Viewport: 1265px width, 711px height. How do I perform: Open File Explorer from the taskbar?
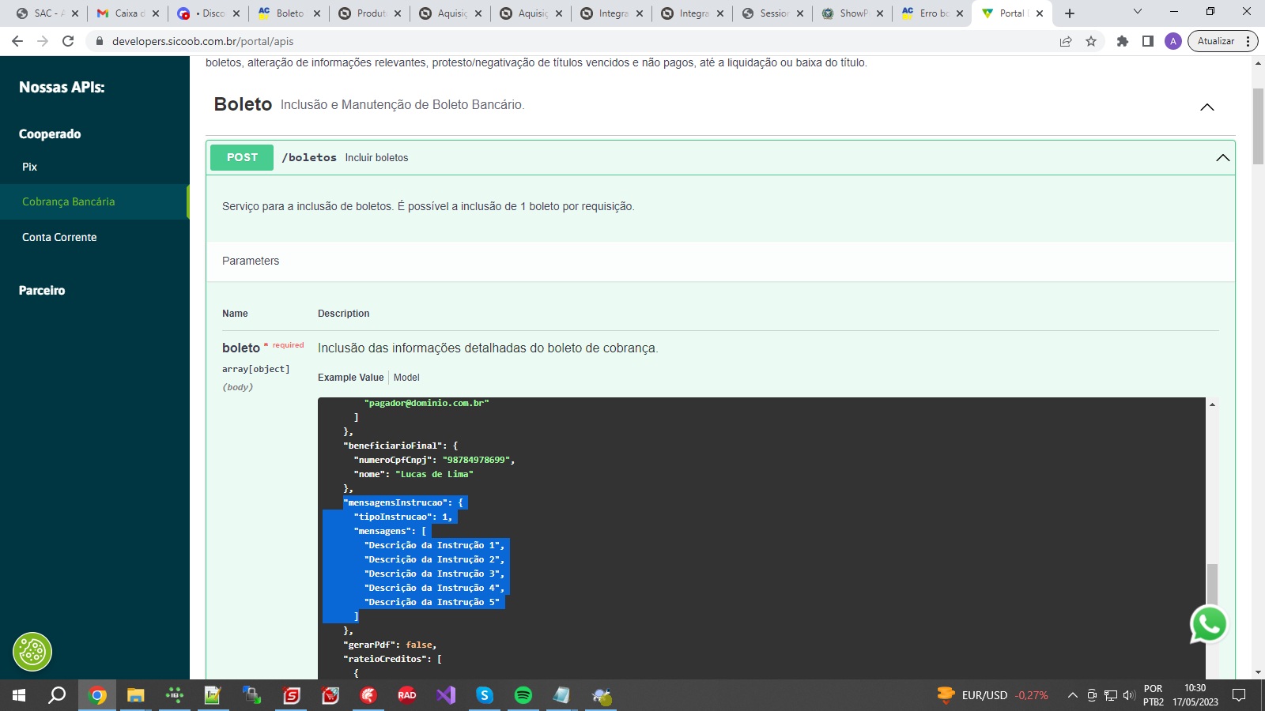(x=136, y=695)
